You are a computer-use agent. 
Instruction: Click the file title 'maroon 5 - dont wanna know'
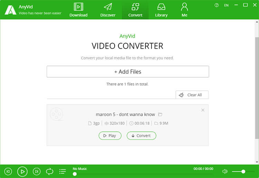(x=125, y=114)
